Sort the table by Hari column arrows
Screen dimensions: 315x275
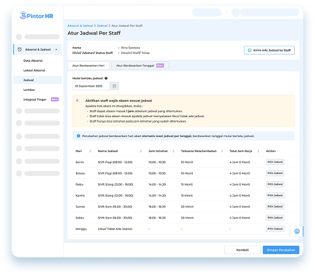[90, 151]
